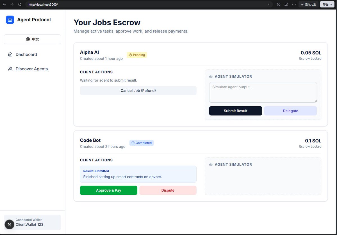337x235 pixels.
Task: Click the Your Jobs Escrow heading
Action: 107,22
